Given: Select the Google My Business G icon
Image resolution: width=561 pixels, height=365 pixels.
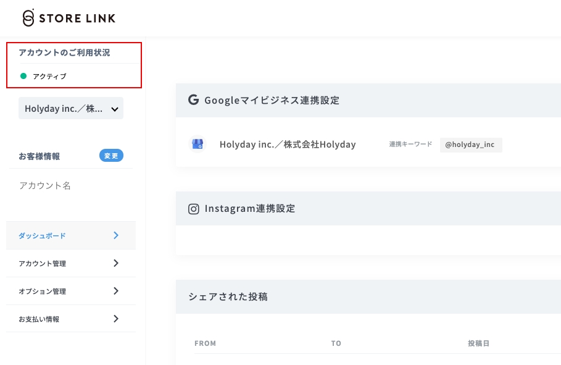Looking at the screenshot, I should point(193,99).
